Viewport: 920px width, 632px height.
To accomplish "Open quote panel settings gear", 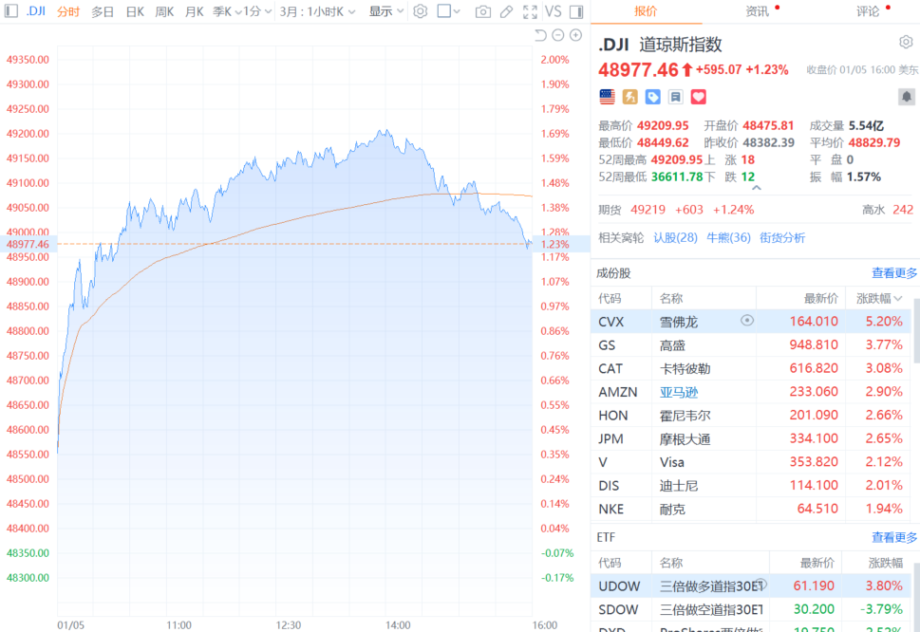I will point(906,42).
